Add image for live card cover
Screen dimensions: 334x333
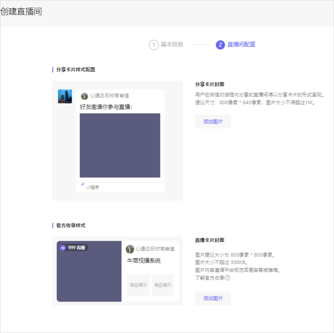coord(213,298)
